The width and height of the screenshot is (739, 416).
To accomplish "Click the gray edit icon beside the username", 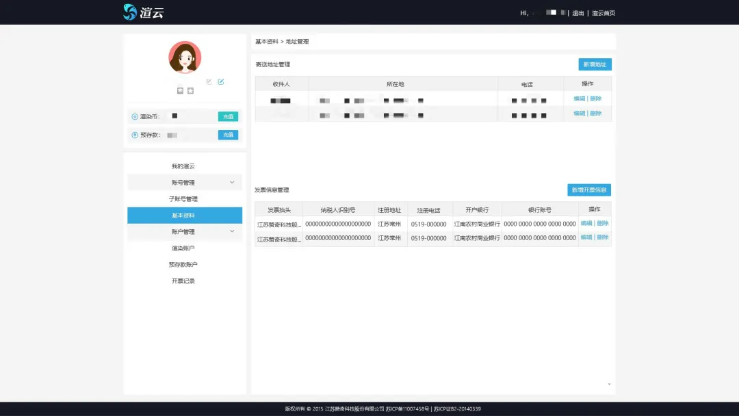I will [209, 82].
